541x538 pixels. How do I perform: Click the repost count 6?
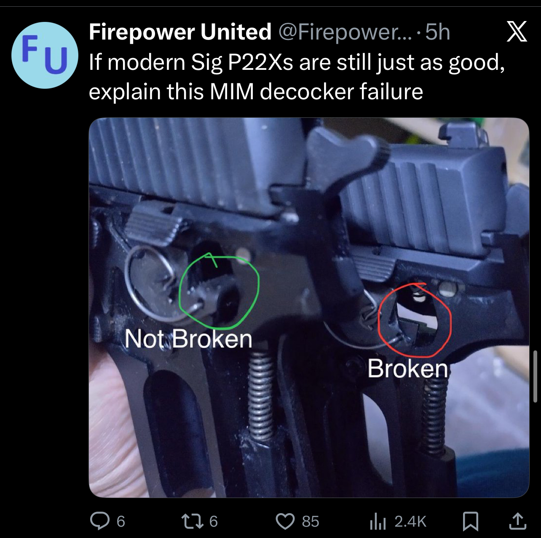click(214, 522)
